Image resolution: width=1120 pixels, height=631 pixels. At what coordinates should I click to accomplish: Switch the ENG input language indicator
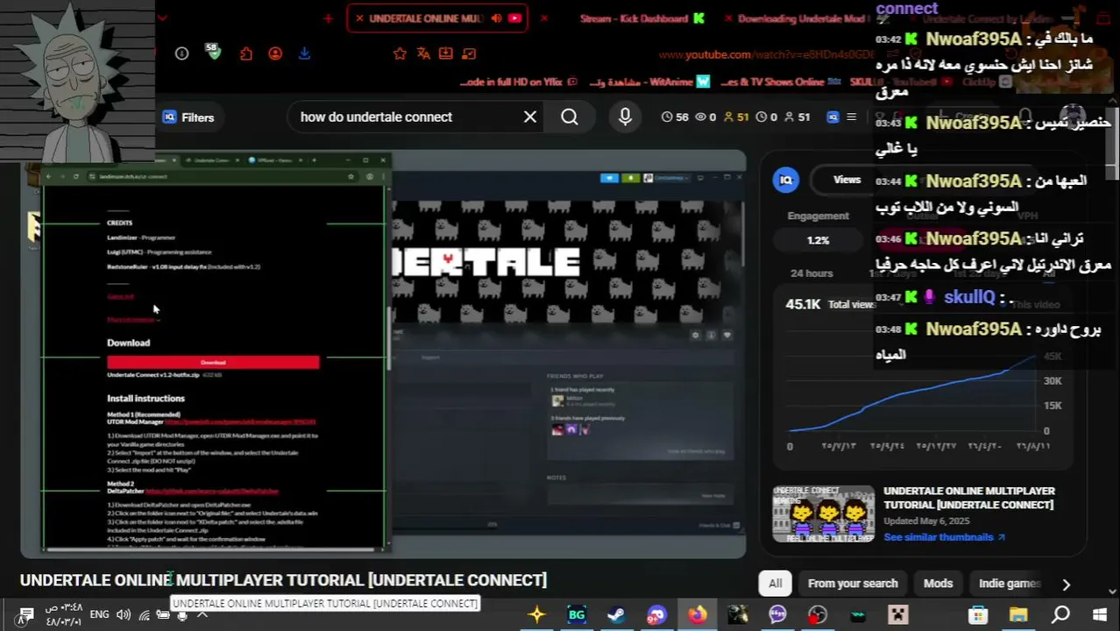point(100,614)
